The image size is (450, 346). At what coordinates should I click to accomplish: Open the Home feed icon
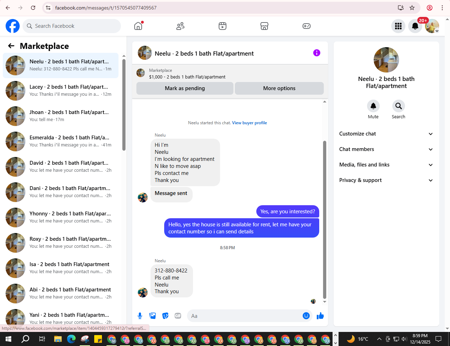tap(138, 26)
